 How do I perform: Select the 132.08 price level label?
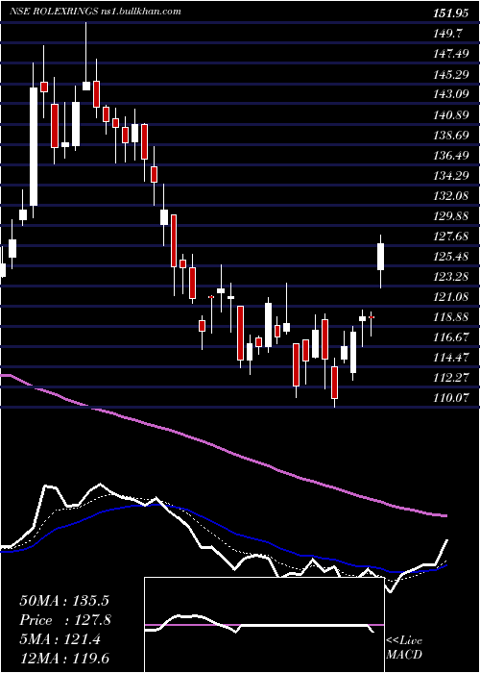[x=450, y=196]
